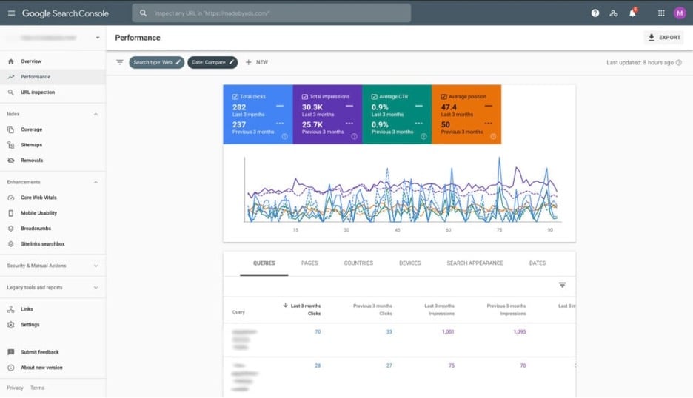Collapse the Enhancements section
The width and height of the screenshot is (693, 398).
click(96, 183)
